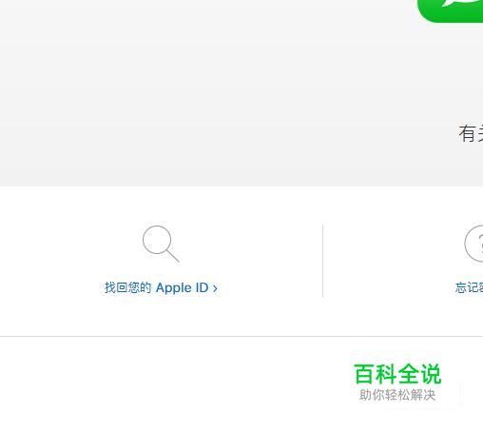This screenshot has height=432, width=483.
Task: Click the 找回您的 Chinese text
Action: click(x=128, y=287)
